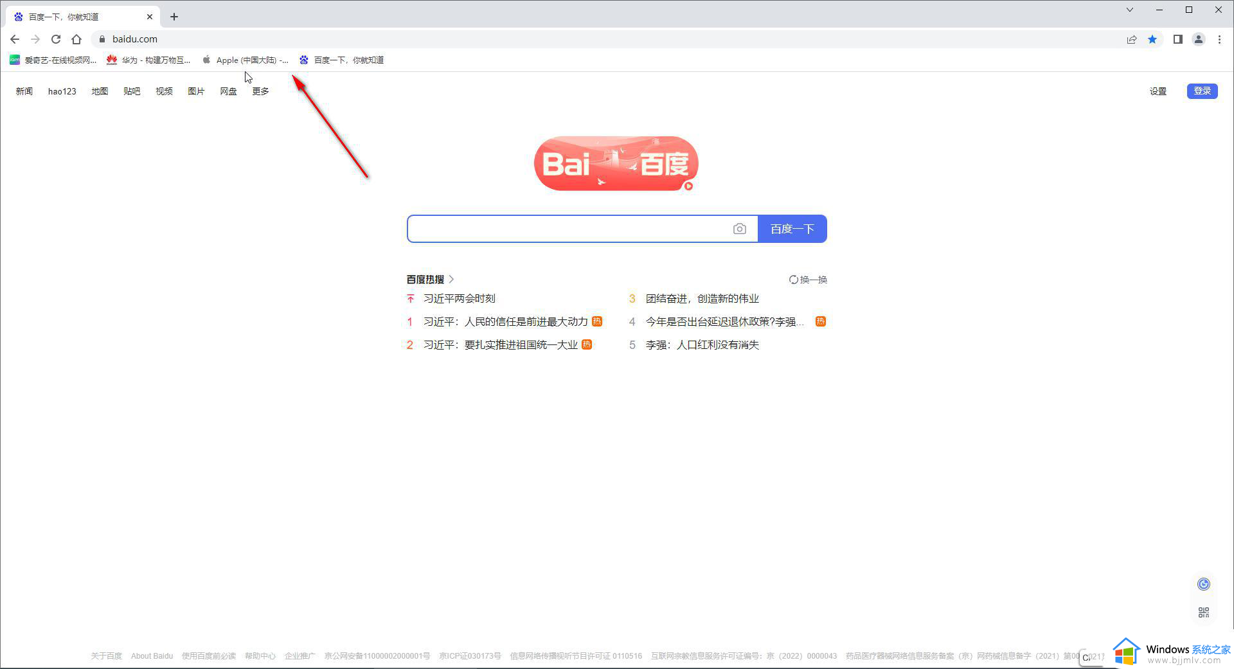Image resolution: width=1234 pixels, height=669 pixels.
Task: Open the 百度一下 bookmark in bookmarks bar
Action: pos(341,60)
